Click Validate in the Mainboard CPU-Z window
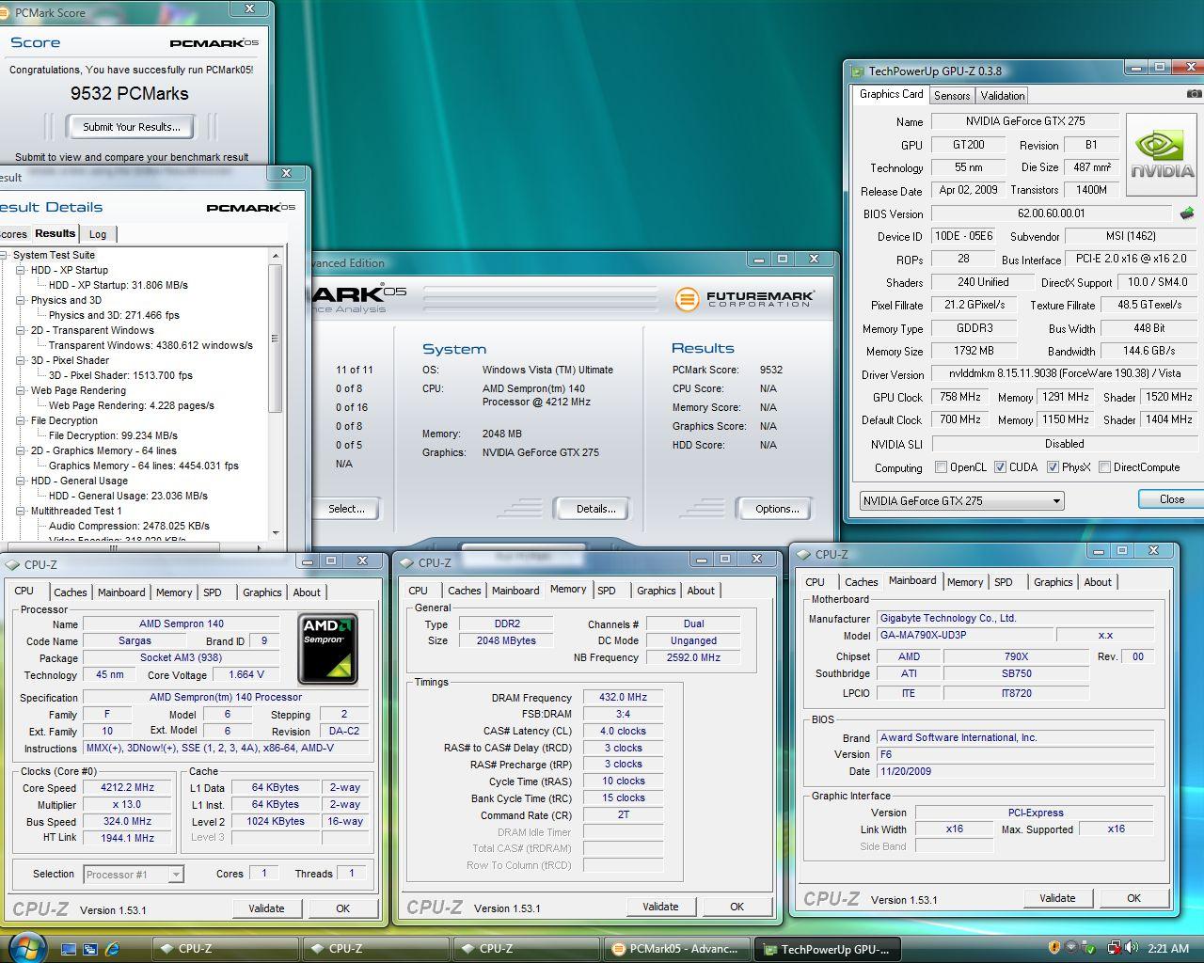The height and width of the screenshot is (963, 1204). click(x=1057, y=898)
